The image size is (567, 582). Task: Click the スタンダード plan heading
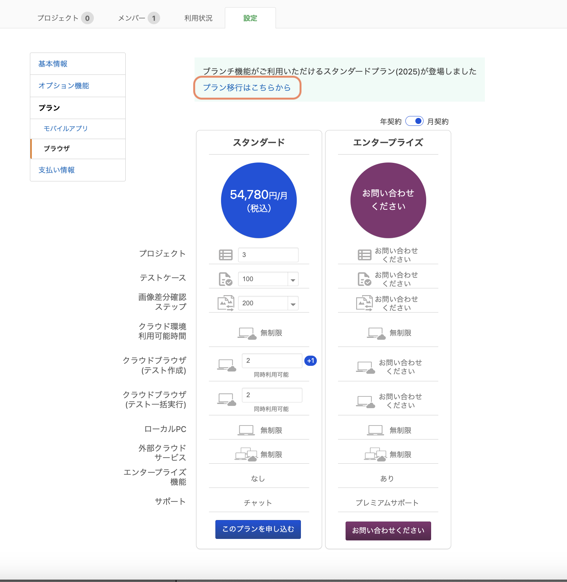pyautogui.click(x=259, y=142)
